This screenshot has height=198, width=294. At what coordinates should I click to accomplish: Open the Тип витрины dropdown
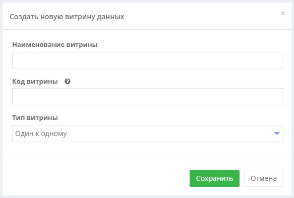coord(148,134)
